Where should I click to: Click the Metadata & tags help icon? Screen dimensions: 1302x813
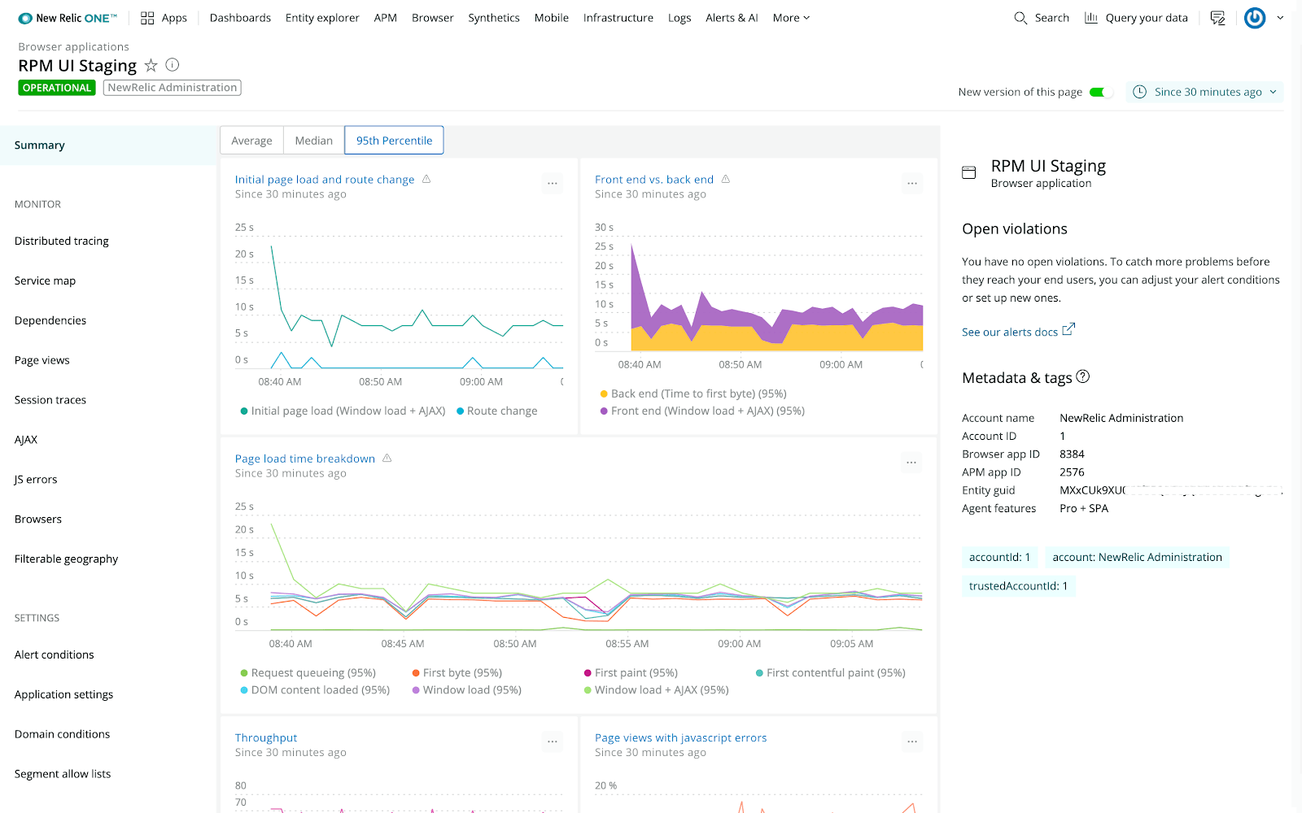coord(1083,376)
